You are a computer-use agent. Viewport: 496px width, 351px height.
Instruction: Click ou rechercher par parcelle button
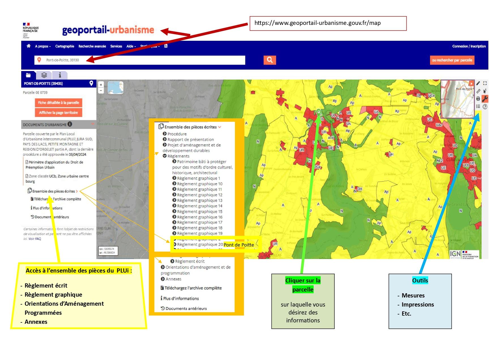tap(452, 60)
